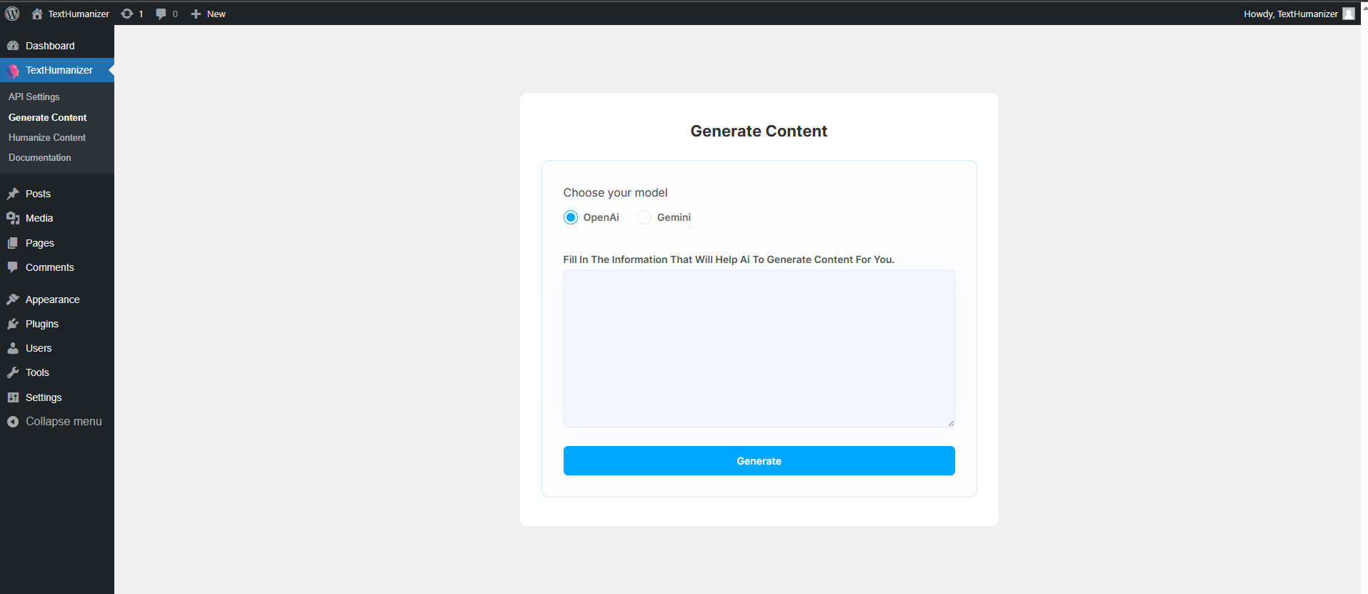Open the Plugins plug icon

[x=13, y=323]
